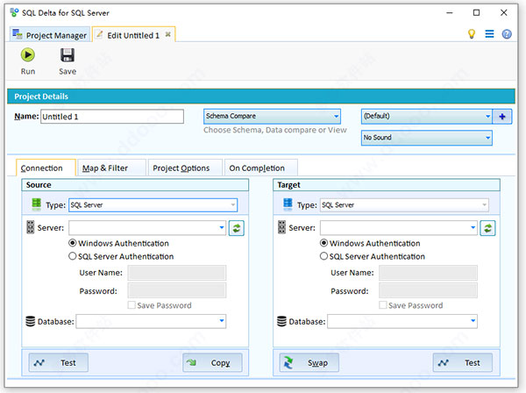Image resolution: width=526 pixels, height=393 pixels.
Task: Open the Schema Compare dropdown
Action: pyautogui.click(x=272, y=116)
